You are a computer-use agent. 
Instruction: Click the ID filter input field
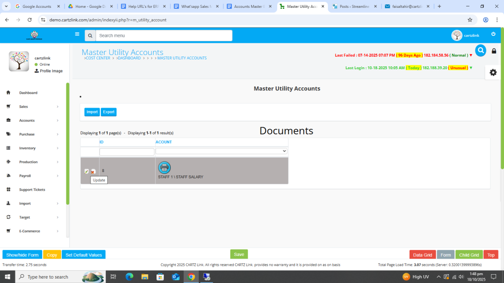tap(127, 152)
